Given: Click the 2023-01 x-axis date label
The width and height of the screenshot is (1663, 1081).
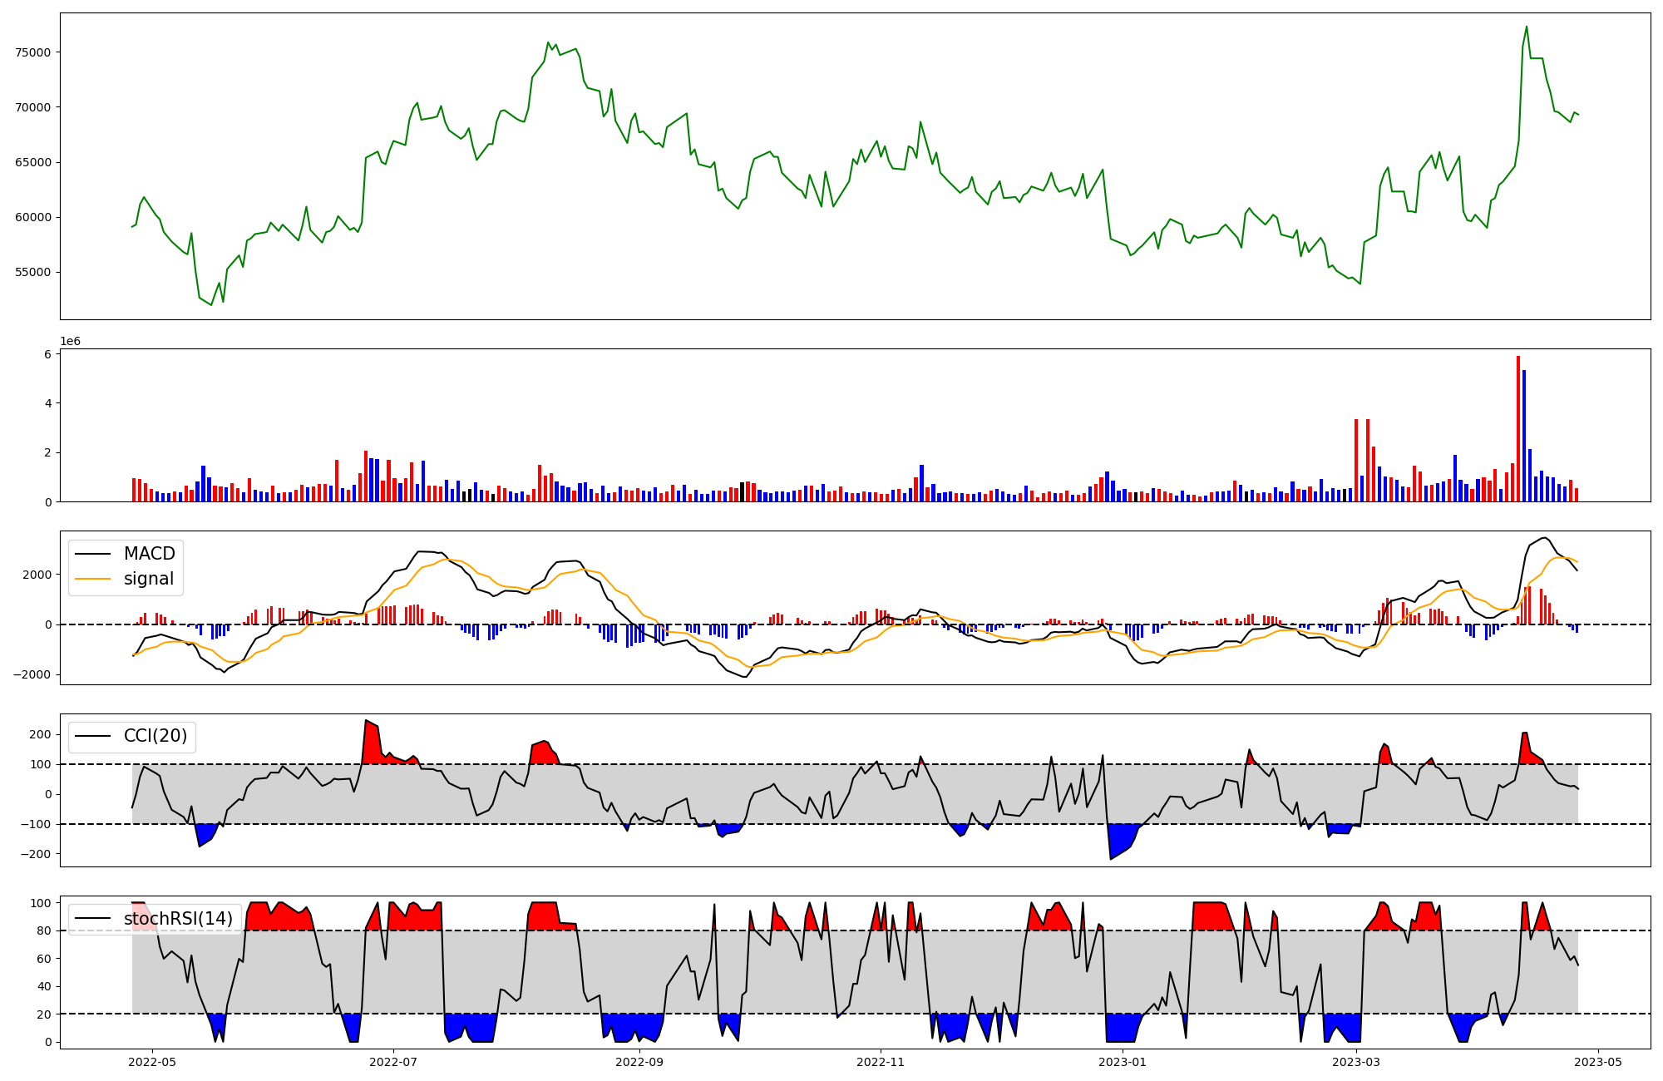Looking at the screenshot, I should 1123,1062.
